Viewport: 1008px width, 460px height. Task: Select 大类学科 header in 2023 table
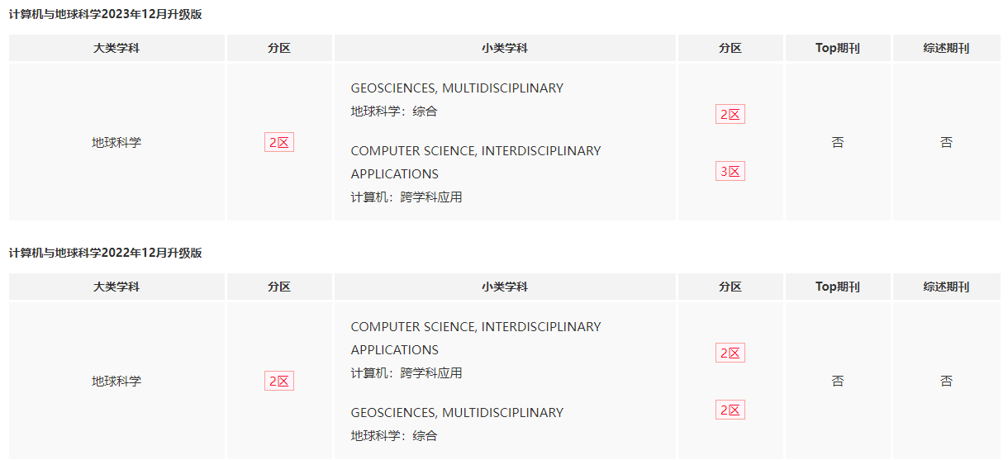click(116, 48)
